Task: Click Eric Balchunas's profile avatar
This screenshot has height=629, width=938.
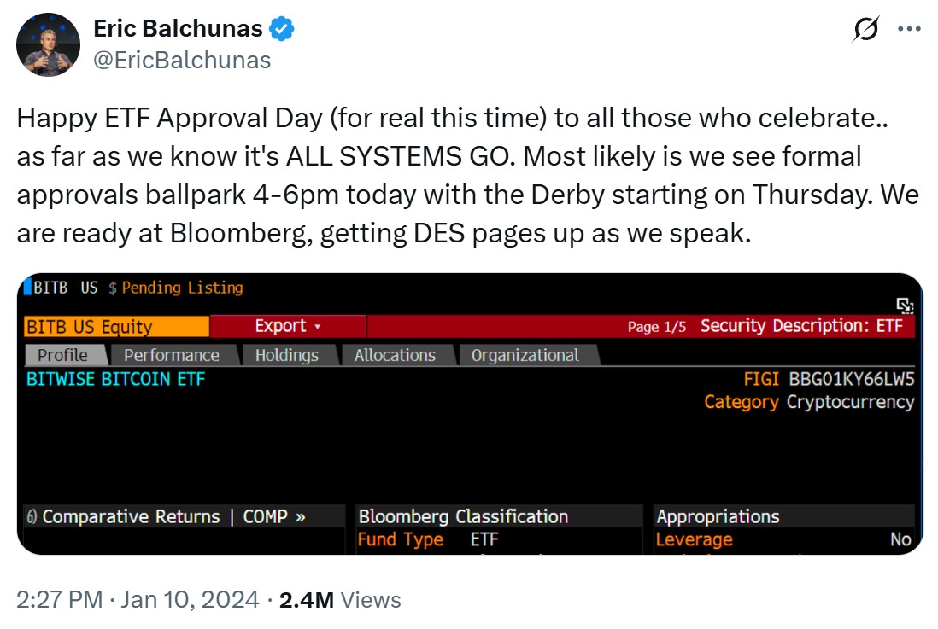Action: pos(48,45)
